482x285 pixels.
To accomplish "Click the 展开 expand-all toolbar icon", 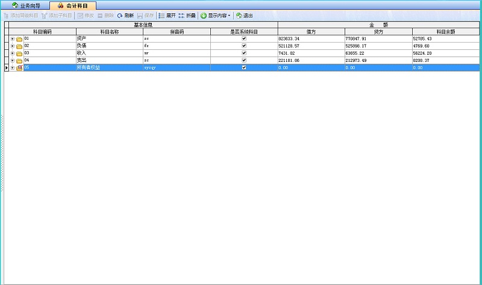I will coord(161,15).
